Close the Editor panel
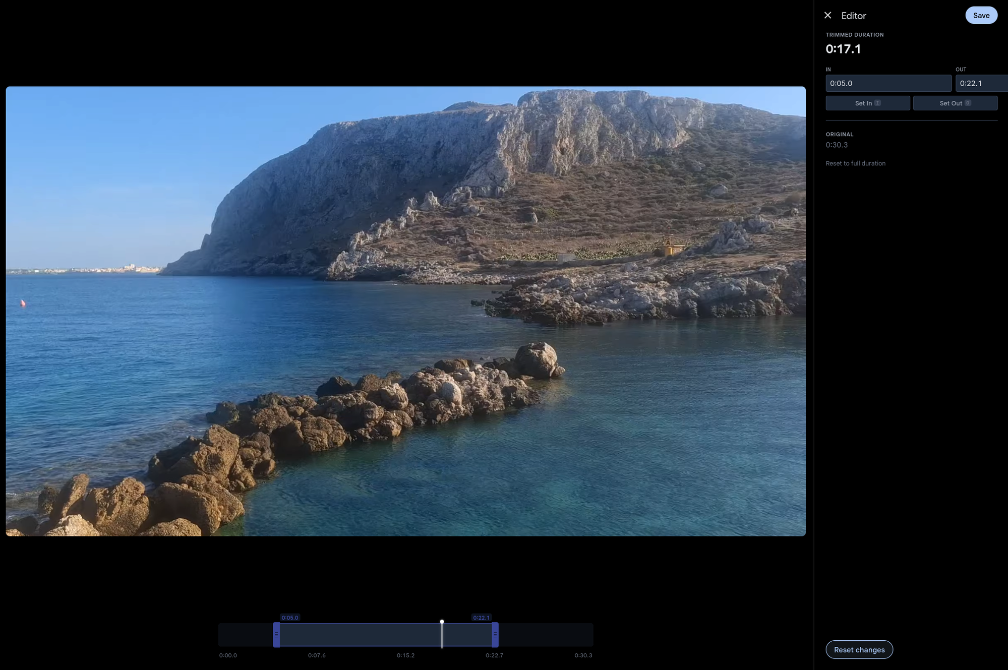The width and height of the screenshot is (1008, 670). (x=828, y=15)
